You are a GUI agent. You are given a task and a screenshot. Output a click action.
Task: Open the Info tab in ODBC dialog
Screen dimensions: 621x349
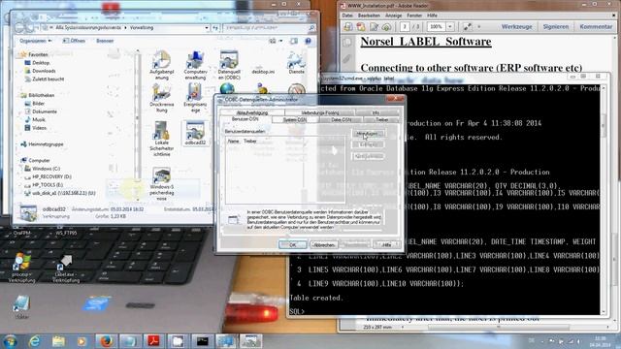point(376,112)
